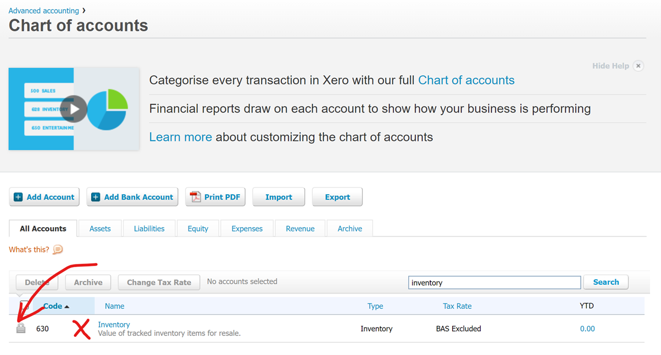Play the Chart of accounts help video

[x=74, y=109]
